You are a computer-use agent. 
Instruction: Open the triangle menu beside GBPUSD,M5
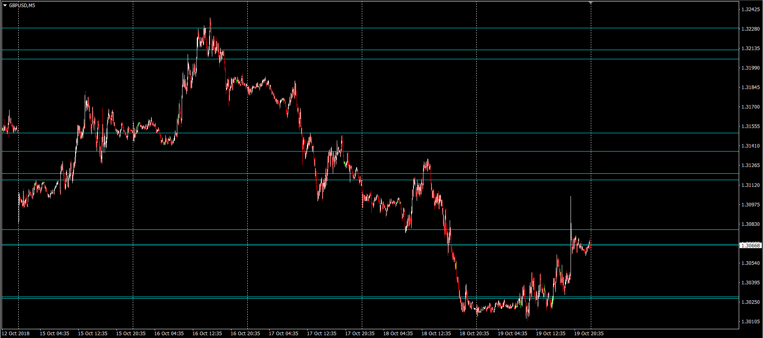[x=5, y=6]
